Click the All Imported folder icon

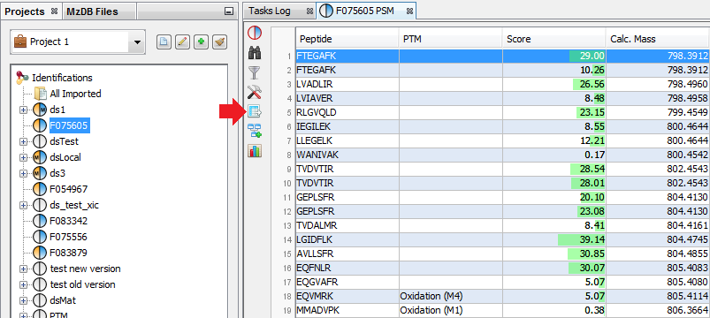41,94
